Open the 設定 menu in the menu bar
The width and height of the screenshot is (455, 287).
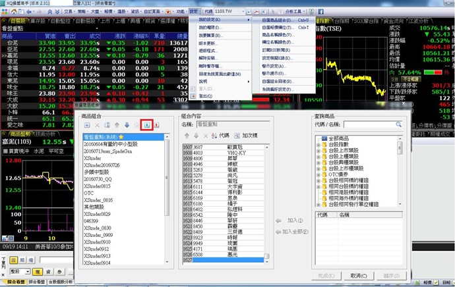193,12
